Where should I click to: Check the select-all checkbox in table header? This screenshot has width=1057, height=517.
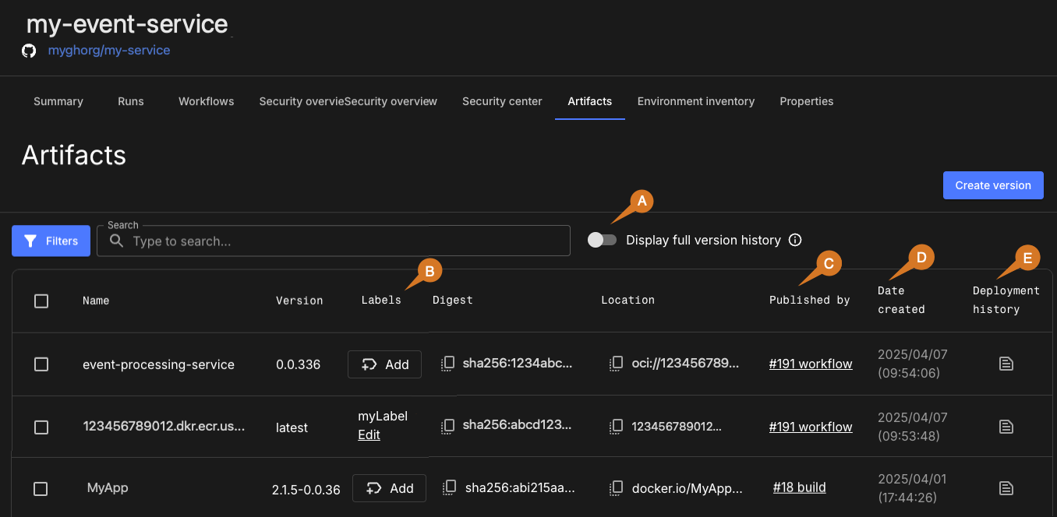[x=41, y=301]
